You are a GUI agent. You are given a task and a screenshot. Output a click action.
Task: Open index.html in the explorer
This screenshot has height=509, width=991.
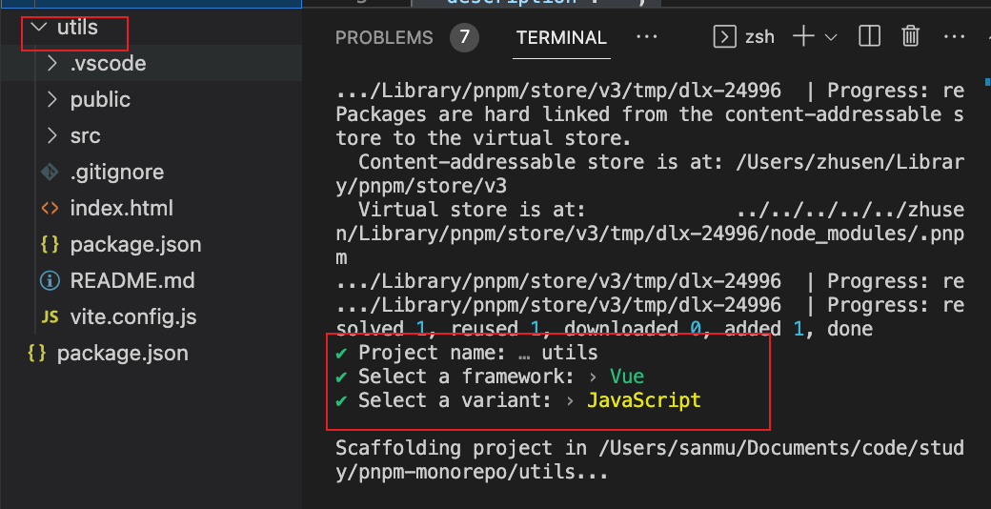tap(121, 209)
